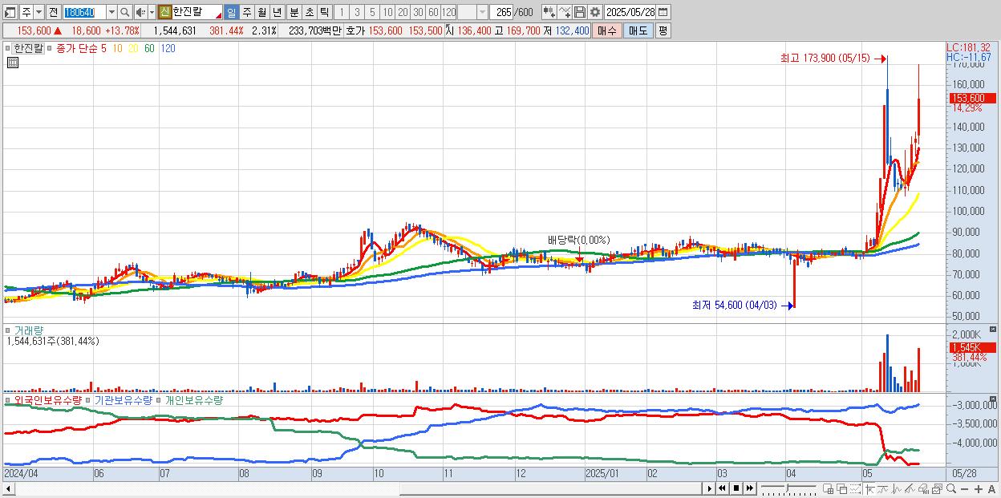The width and height of the screenshot is (1001, 498).
Task: Click the crosshair cursor tool icon
Action: coord(869,488)
